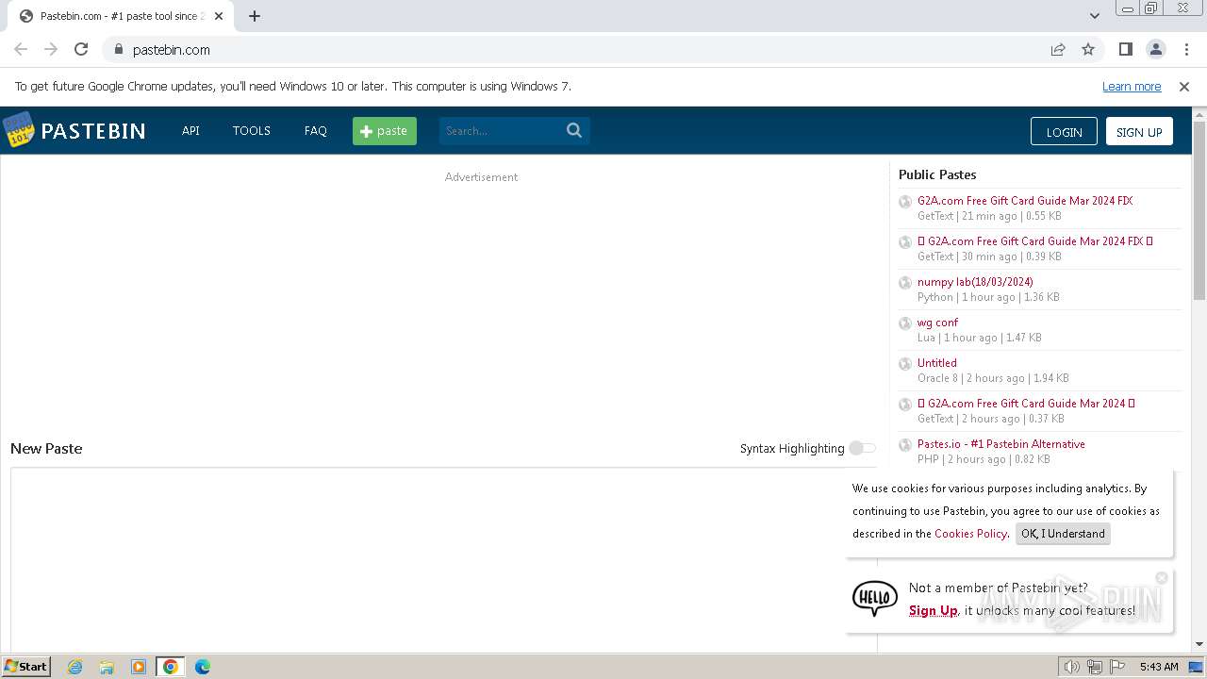Open the wg conf paste

[937, 323]
